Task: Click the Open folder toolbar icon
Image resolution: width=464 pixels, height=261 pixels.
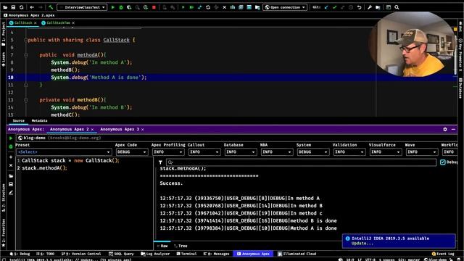Action: point(5,7)
